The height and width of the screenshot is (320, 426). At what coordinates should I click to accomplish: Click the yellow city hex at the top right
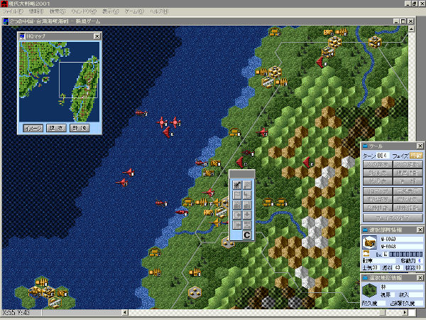375,42
